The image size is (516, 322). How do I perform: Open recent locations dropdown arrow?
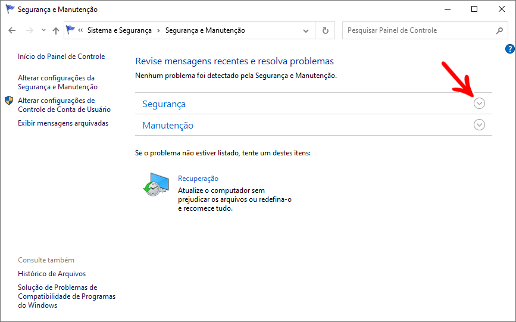coord(43,30)
